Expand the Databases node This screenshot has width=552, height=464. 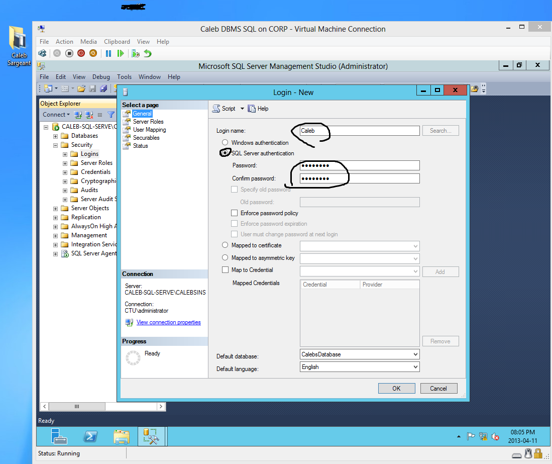point(56,136)
